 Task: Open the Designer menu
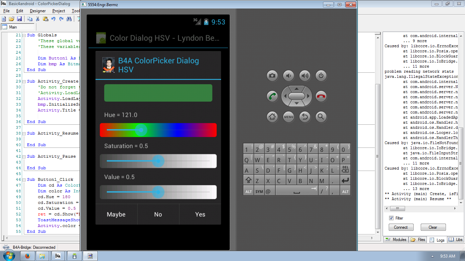[x=38, y=11]
